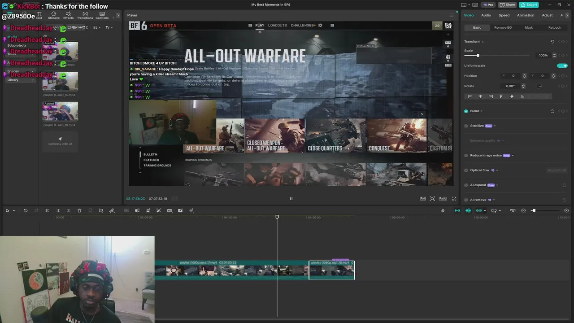Align the clip to the left edge

pos(470,96)
